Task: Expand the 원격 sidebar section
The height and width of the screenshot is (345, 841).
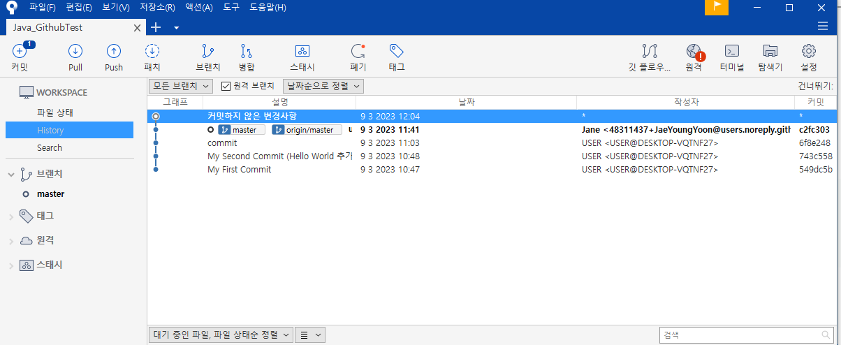Action: [10, 241]
